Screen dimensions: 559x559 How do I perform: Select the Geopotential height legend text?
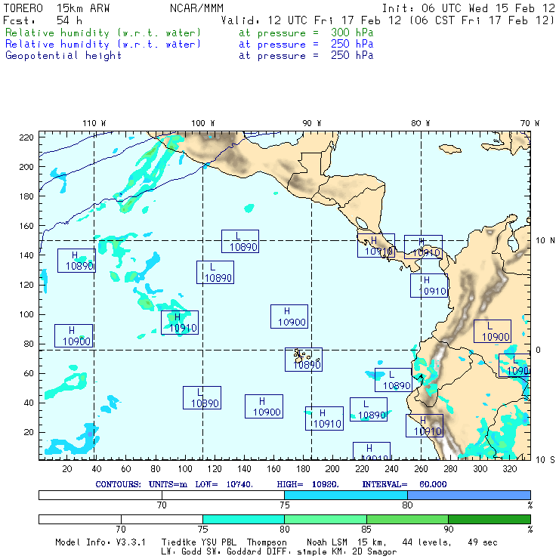[x=63, y=56]
